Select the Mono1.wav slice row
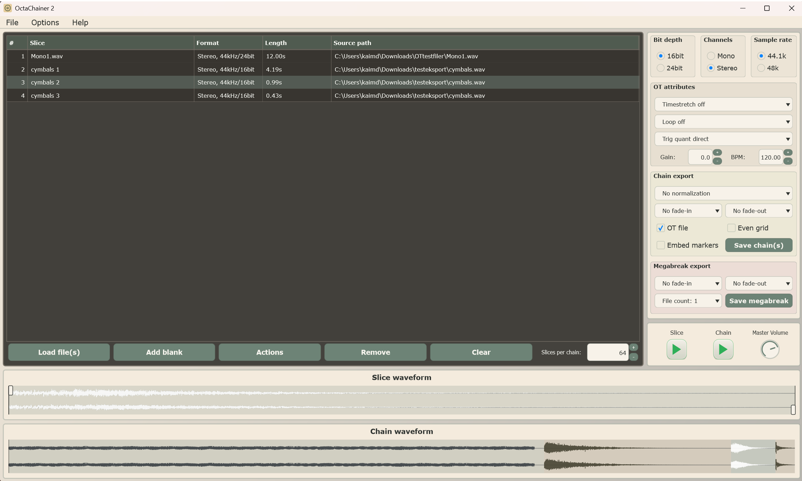The image size is (802, 481). (323, 56)
